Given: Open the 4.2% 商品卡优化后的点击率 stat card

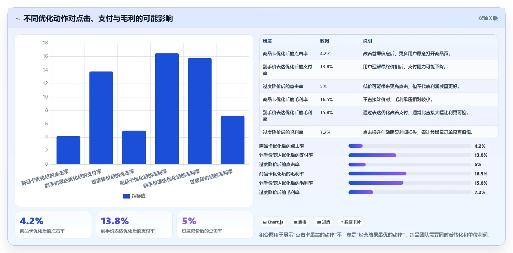Looking at the screenshot, I should coord(53,225).
